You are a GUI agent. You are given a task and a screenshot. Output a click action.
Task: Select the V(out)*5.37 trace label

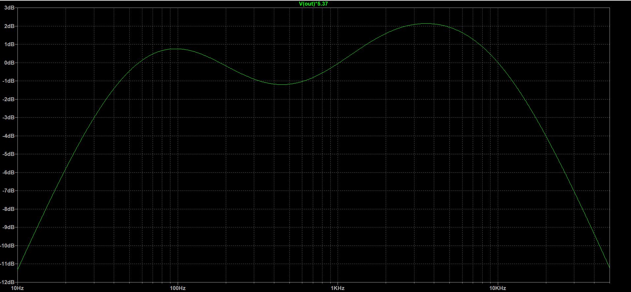(x=313, y=4)
